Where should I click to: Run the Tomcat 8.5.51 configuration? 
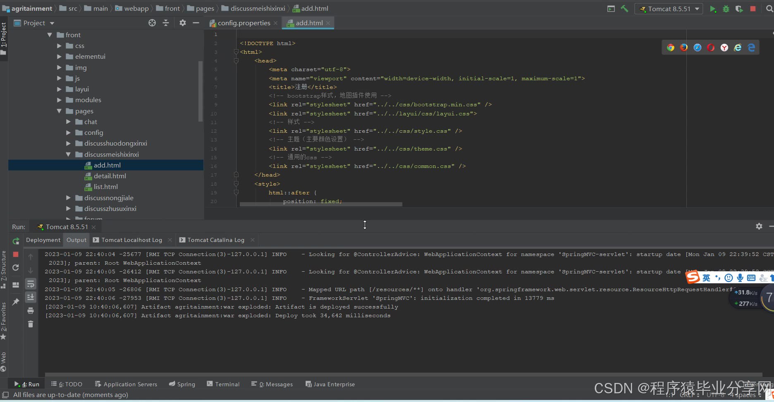click(x=713, y=9)
